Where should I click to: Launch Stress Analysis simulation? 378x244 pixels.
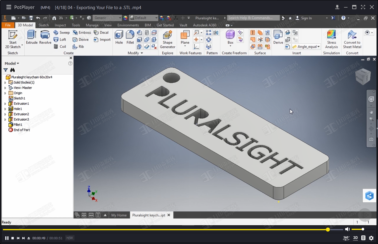click(x=331, y=39)
